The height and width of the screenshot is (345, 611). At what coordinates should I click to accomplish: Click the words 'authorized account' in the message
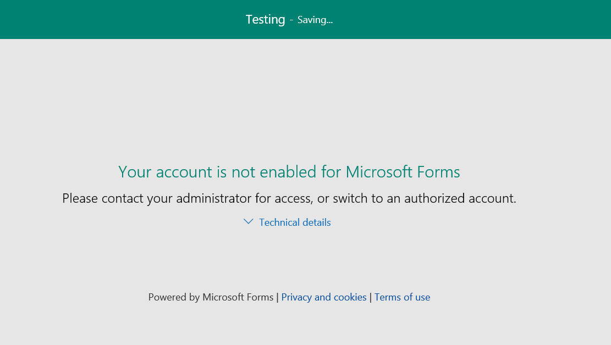pyautogui.click(x=460, y=198)
